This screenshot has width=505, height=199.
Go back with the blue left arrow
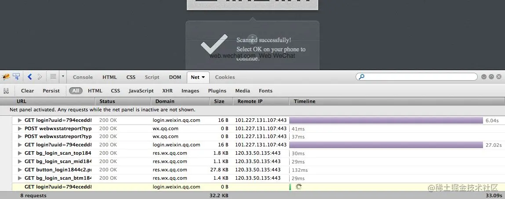[x=29, y=77]
